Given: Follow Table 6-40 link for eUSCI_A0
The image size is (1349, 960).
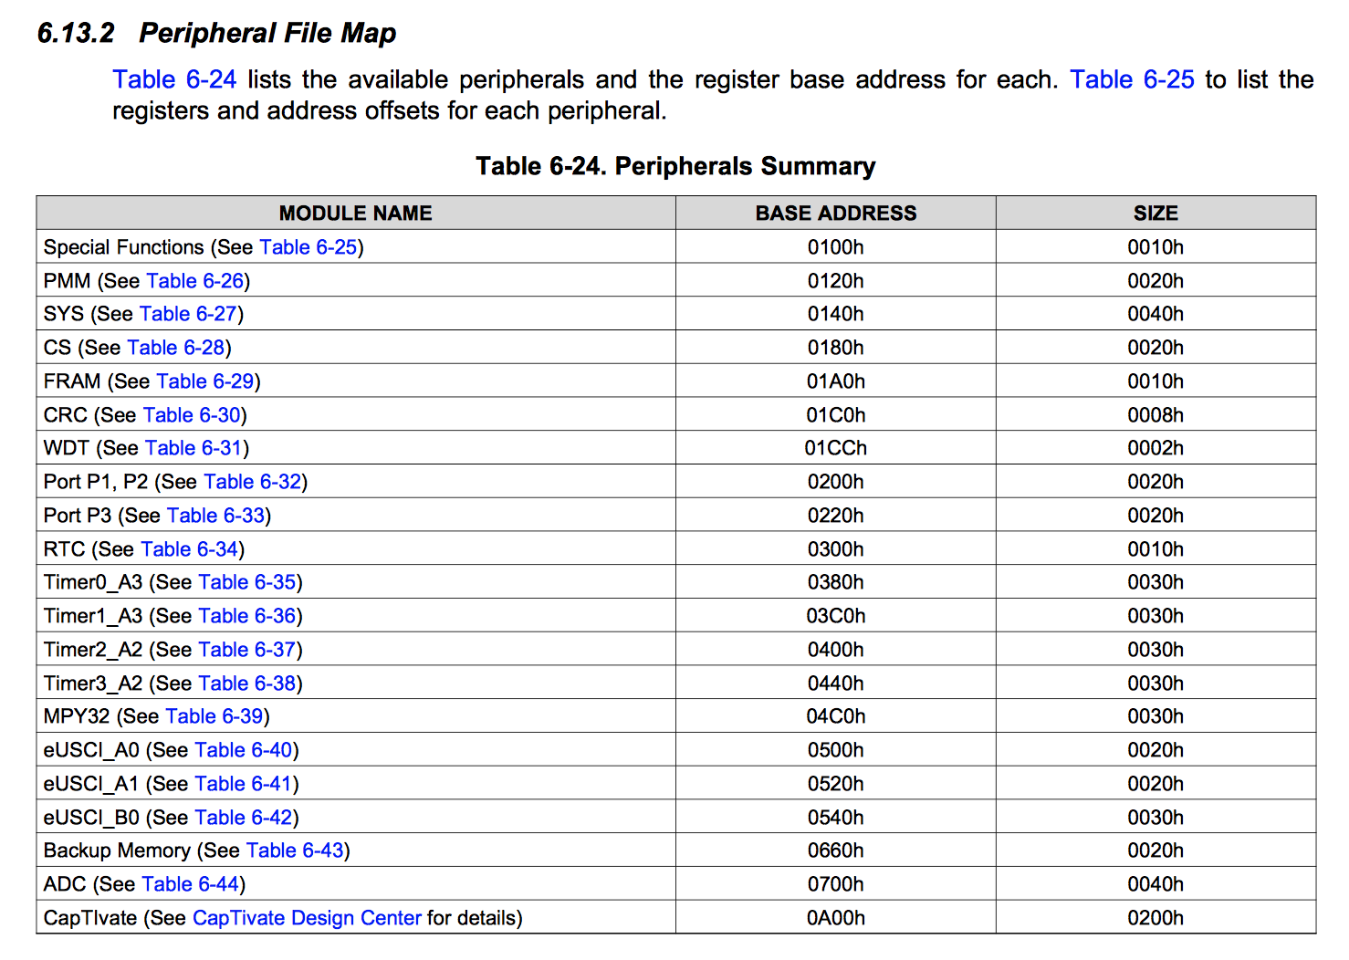Looking at the screenshot, I should [x=245, y=749].
